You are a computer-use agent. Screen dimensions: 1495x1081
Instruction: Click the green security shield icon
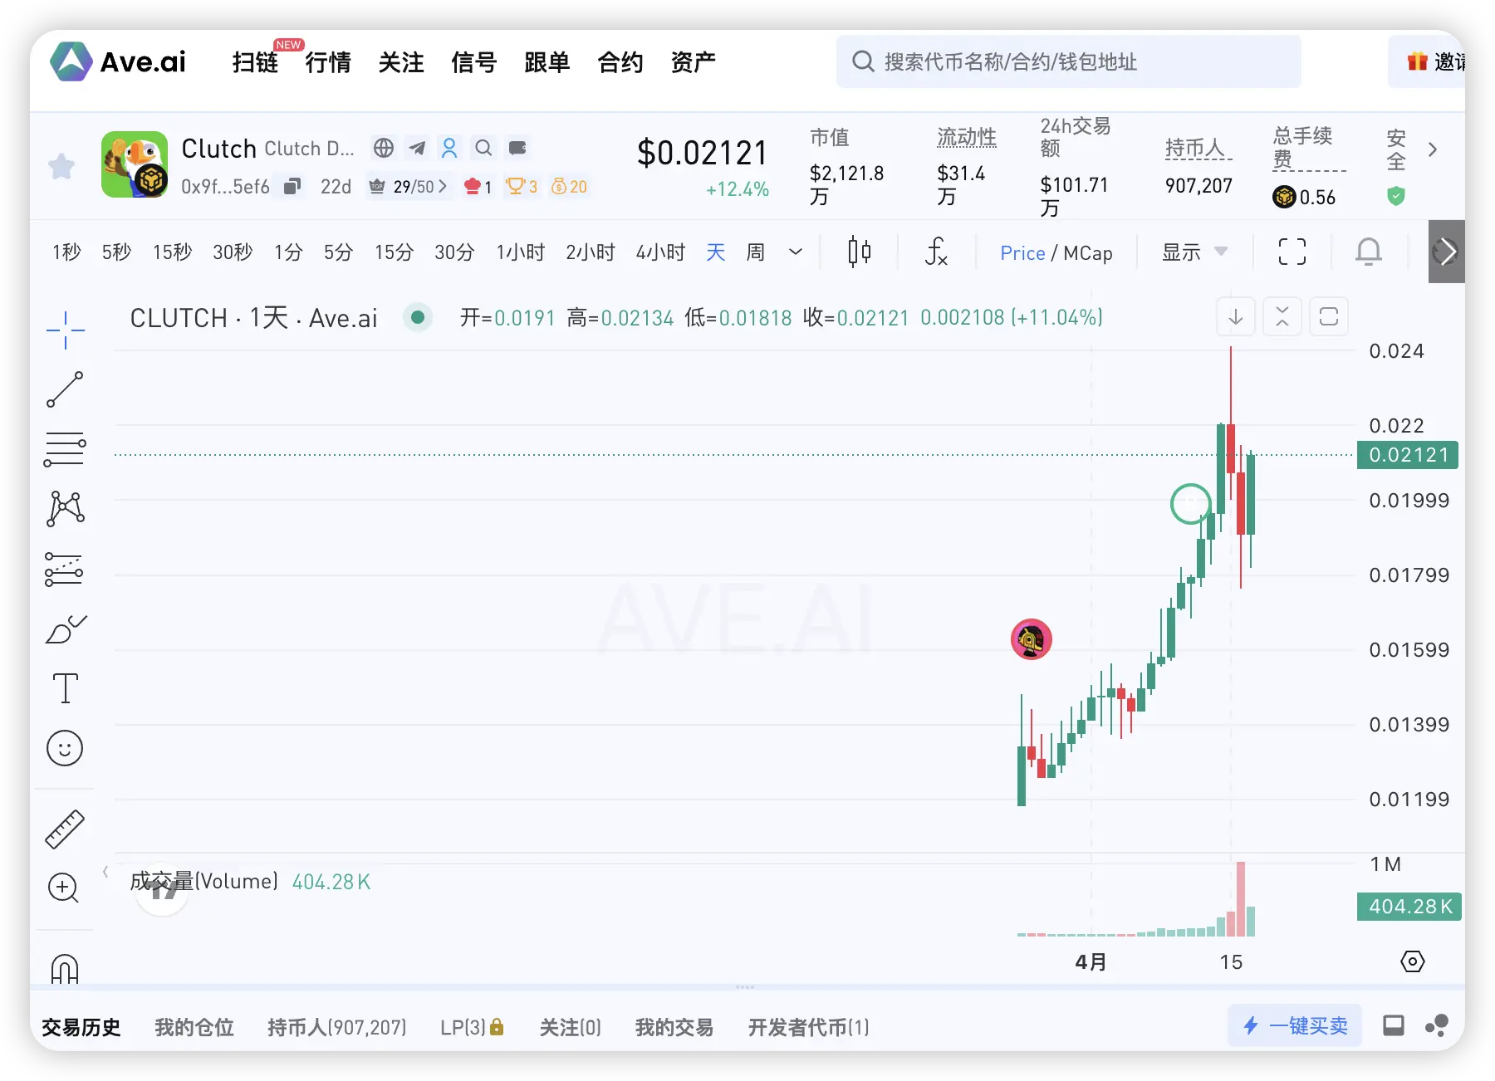[x=1396, y=196]
